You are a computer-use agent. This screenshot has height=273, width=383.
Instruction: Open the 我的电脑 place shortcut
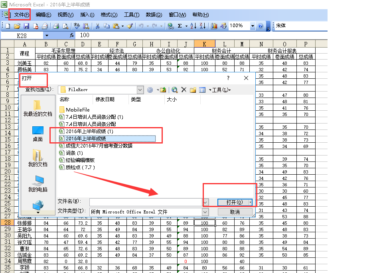38,184
